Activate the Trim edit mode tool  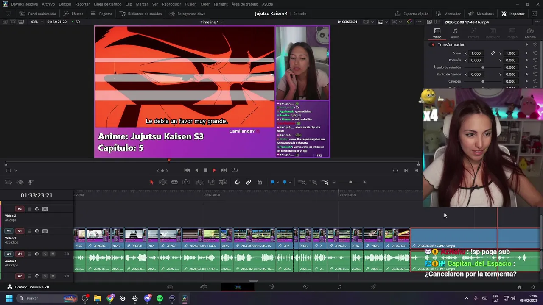click(163, 182)
